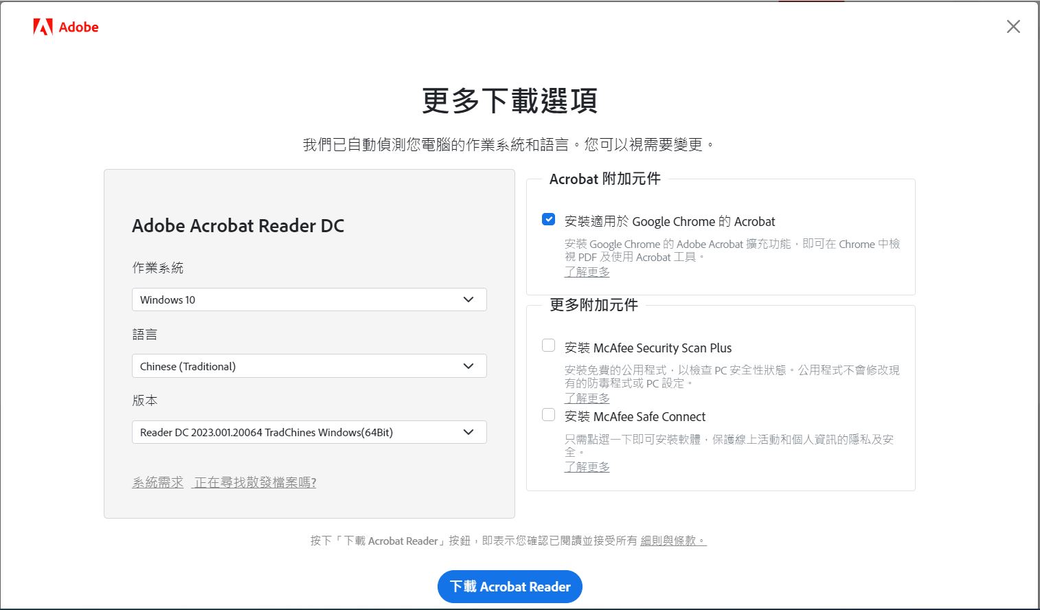The image size is (1040, 610).
Task: Click the 更多附加元件 section heading
Action: (x=594, y=305)
